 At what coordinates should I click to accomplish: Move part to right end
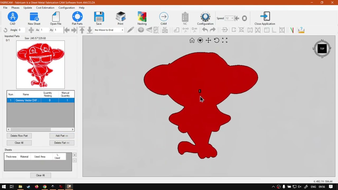[74, 30]
